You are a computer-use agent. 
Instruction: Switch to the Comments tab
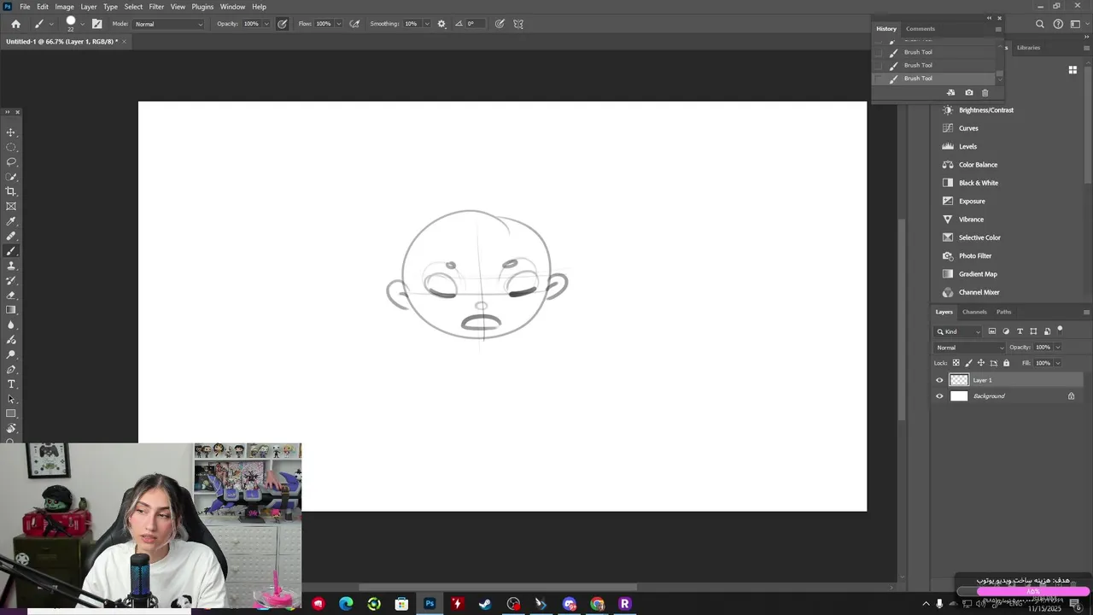[921, 28]
